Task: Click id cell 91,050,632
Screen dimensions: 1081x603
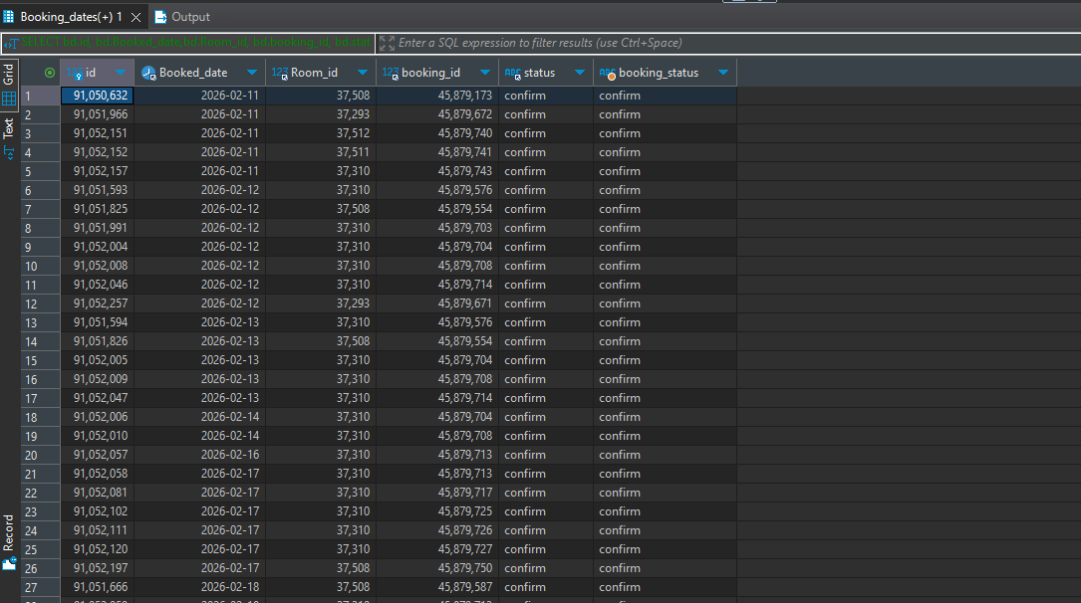Action: coord(98,96)
